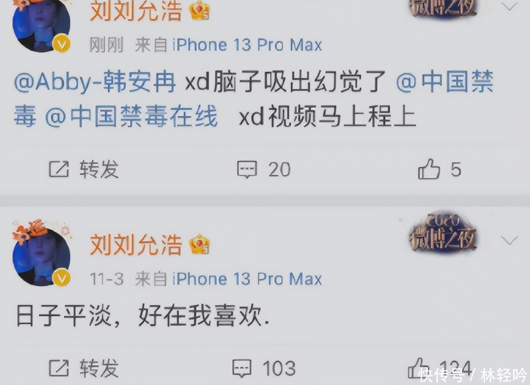Click the repost icon on first post

[x=59, y=169]
